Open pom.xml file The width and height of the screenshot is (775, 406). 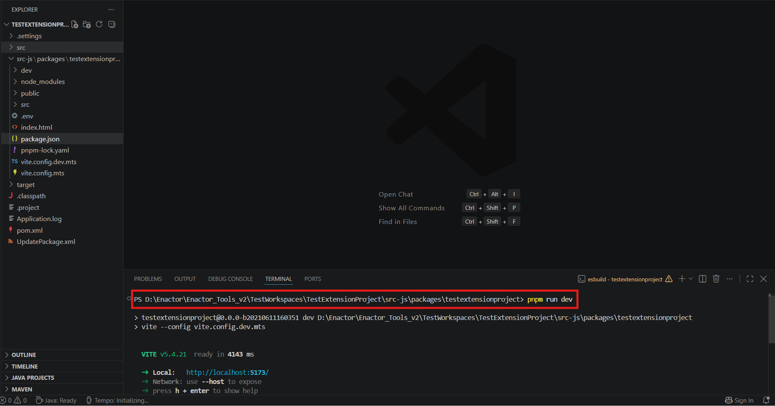coord(62,230)
